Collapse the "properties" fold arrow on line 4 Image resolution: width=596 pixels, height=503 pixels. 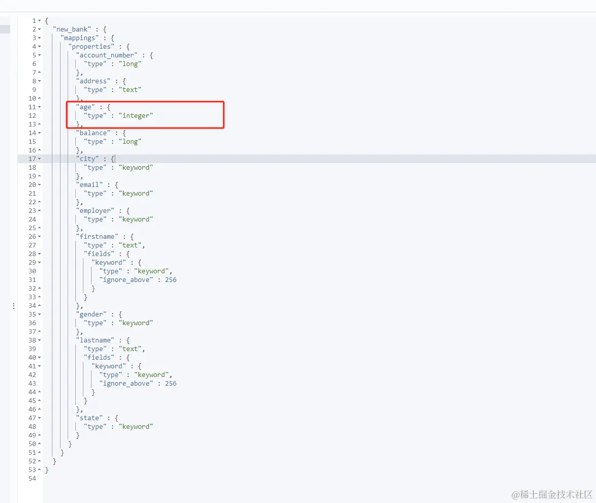(x=40, y=47)
